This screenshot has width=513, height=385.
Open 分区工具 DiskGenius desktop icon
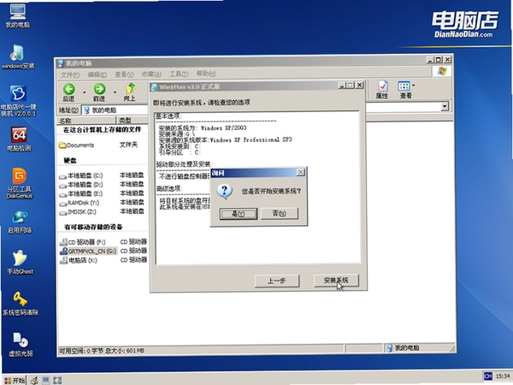(x=20, y=183)
